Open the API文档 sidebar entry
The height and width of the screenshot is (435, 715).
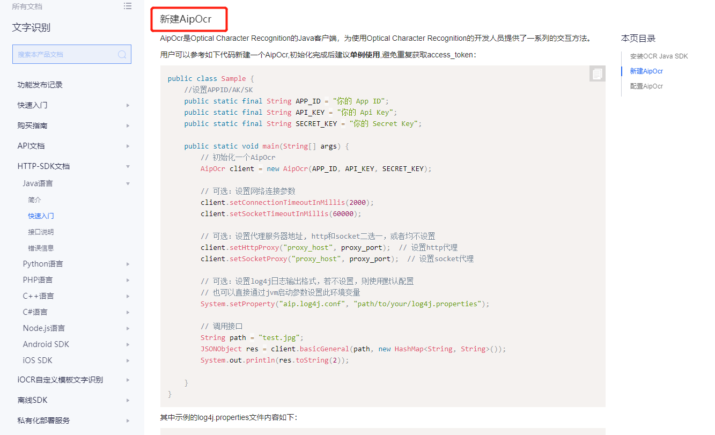click(x=31, y=146)
